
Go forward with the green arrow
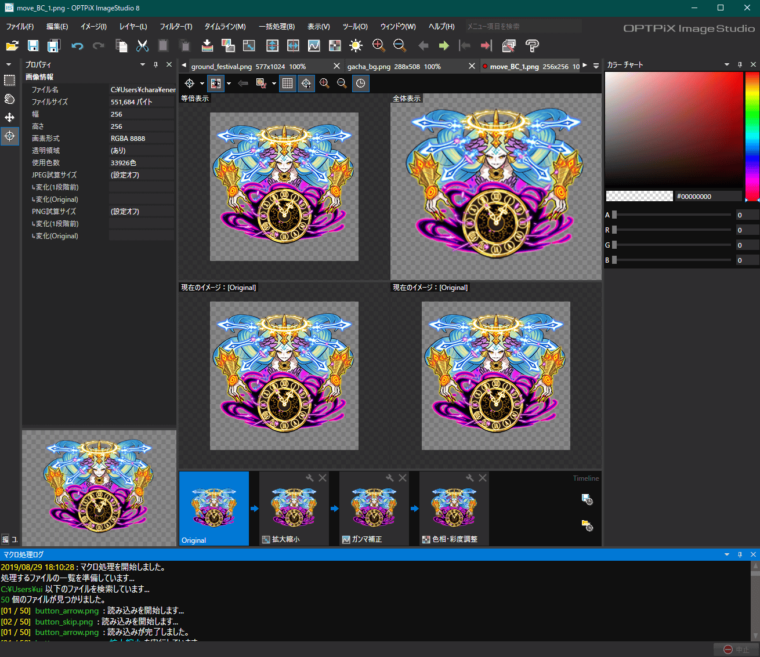tap(444, 46)
